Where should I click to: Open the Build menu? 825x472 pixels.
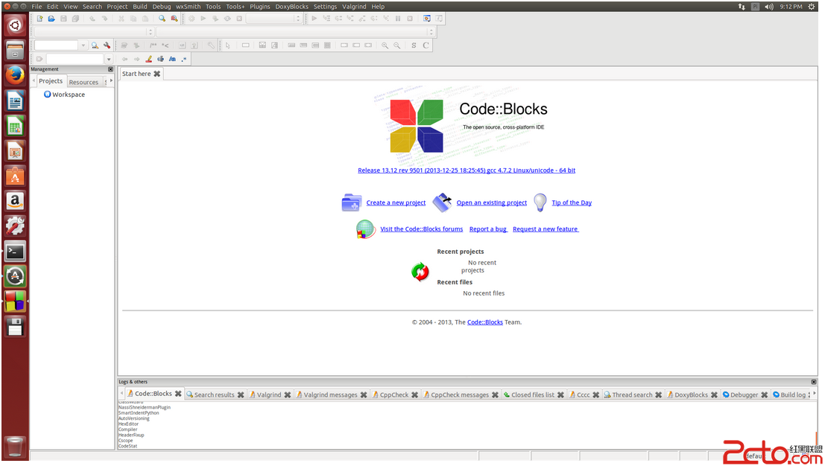[140, 7]
